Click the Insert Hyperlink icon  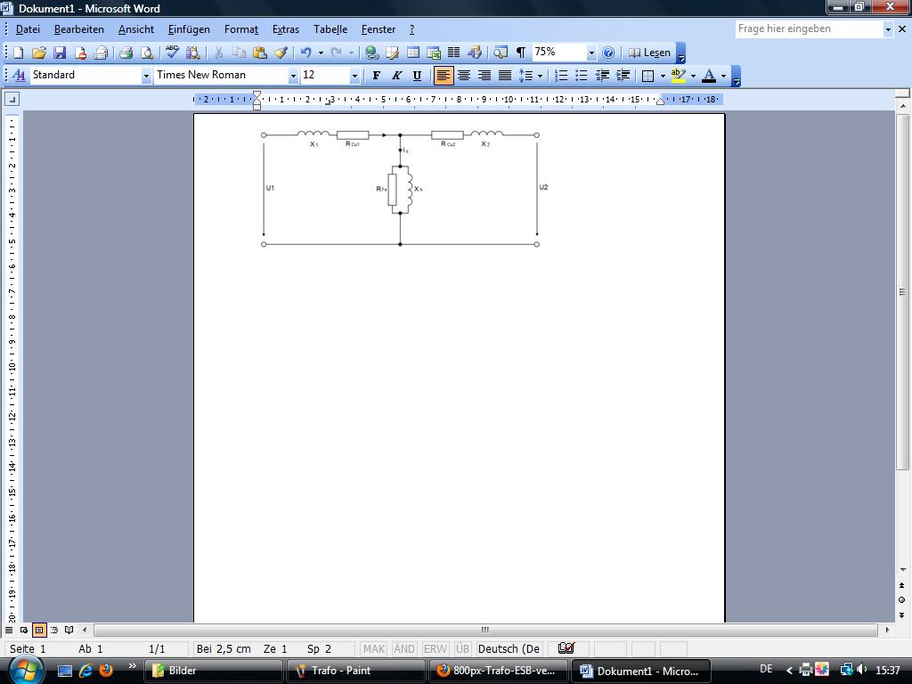[372, 53]
